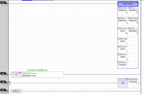Edit the Param address DA00010

click(x=123, y=65)
